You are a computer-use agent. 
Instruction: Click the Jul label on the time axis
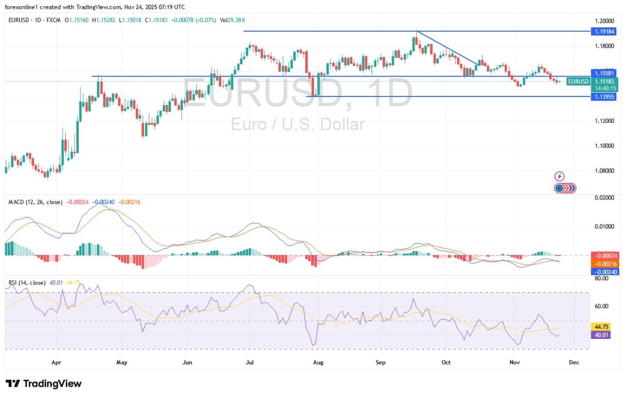coord(250,362)
